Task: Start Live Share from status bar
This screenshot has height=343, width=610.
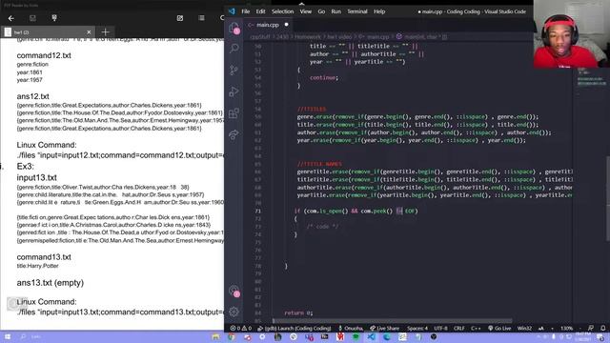Action: [385, 328]
